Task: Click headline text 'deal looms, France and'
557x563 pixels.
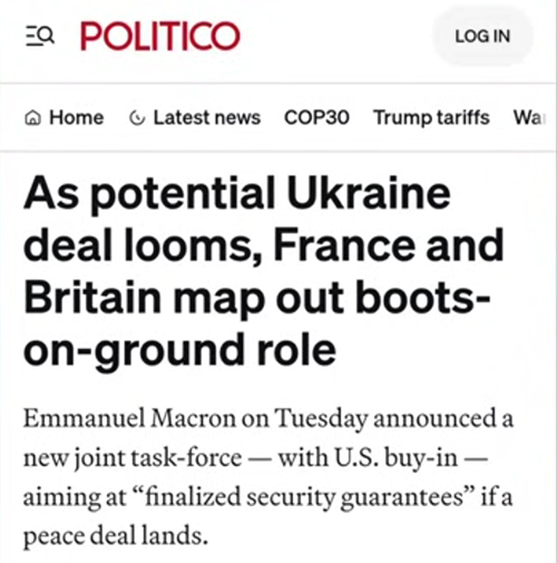Action: click(x=263, y=246)
